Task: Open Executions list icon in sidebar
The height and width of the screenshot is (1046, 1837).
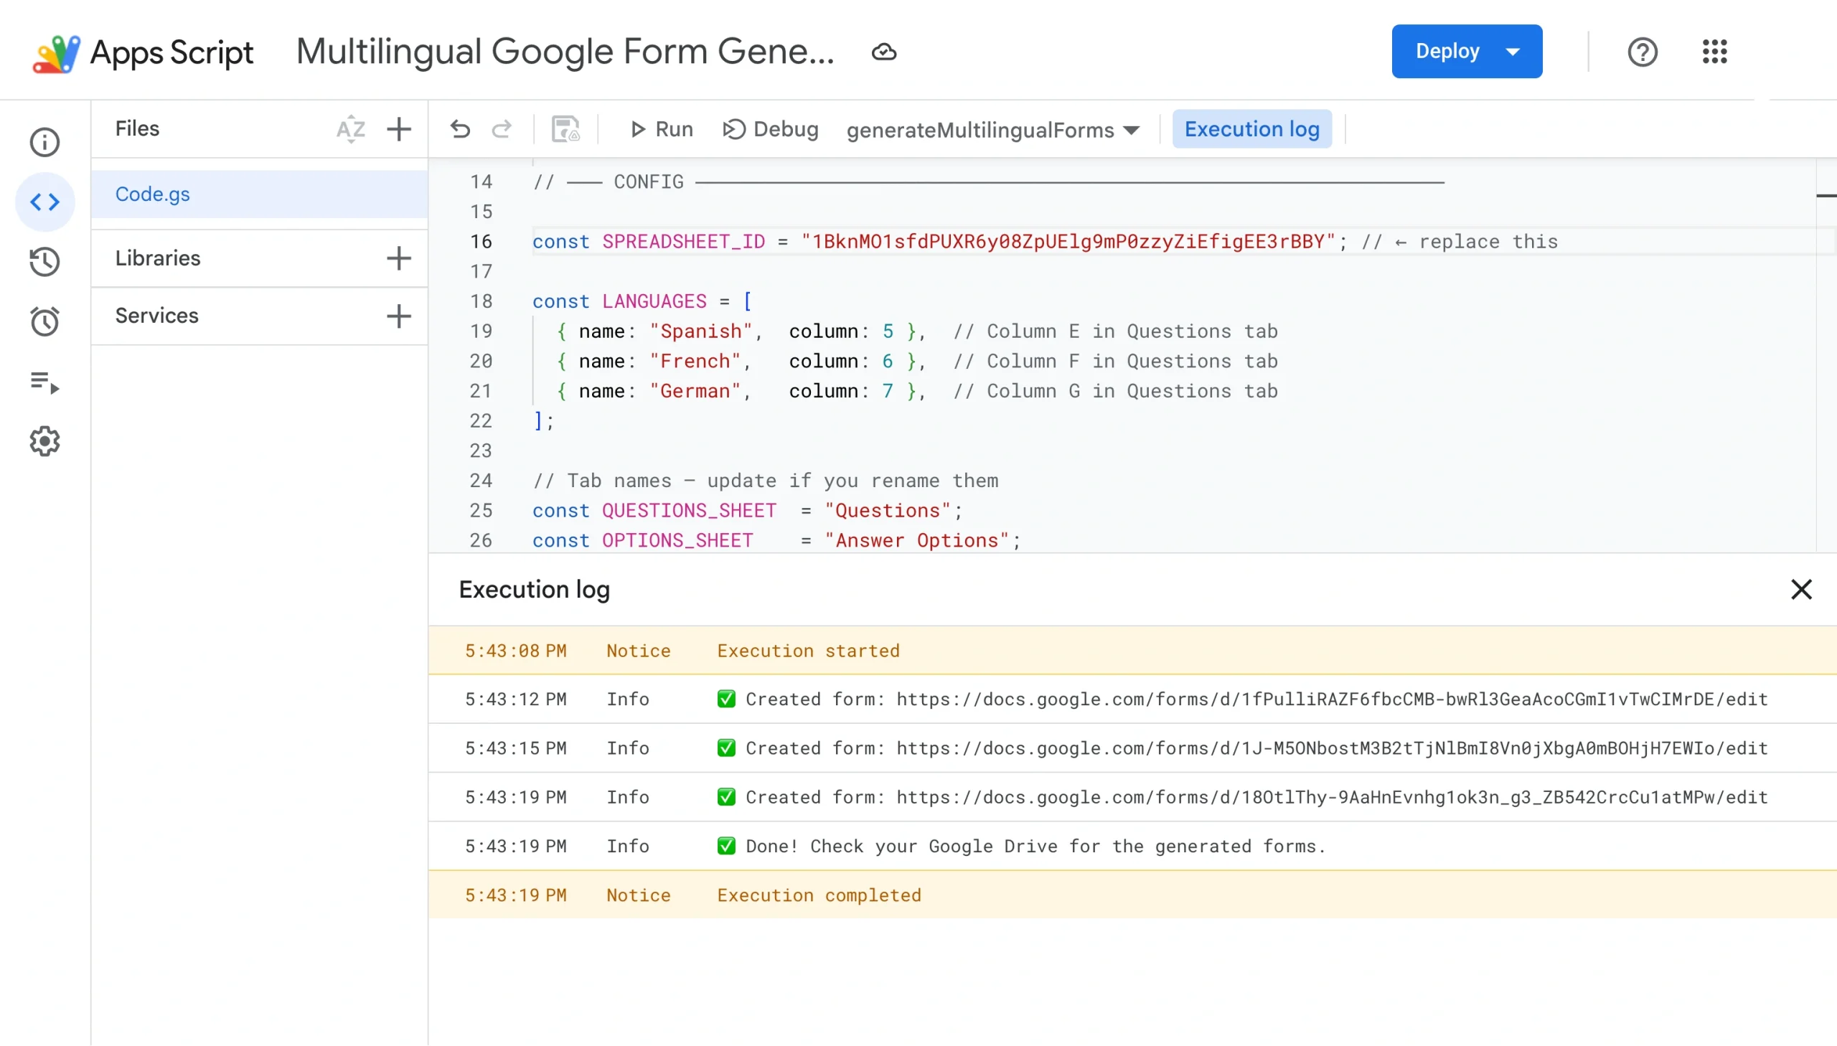Action: (44, 382)
